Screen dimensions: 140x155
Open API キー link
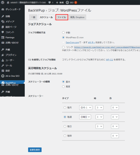(x=92, y=42)
